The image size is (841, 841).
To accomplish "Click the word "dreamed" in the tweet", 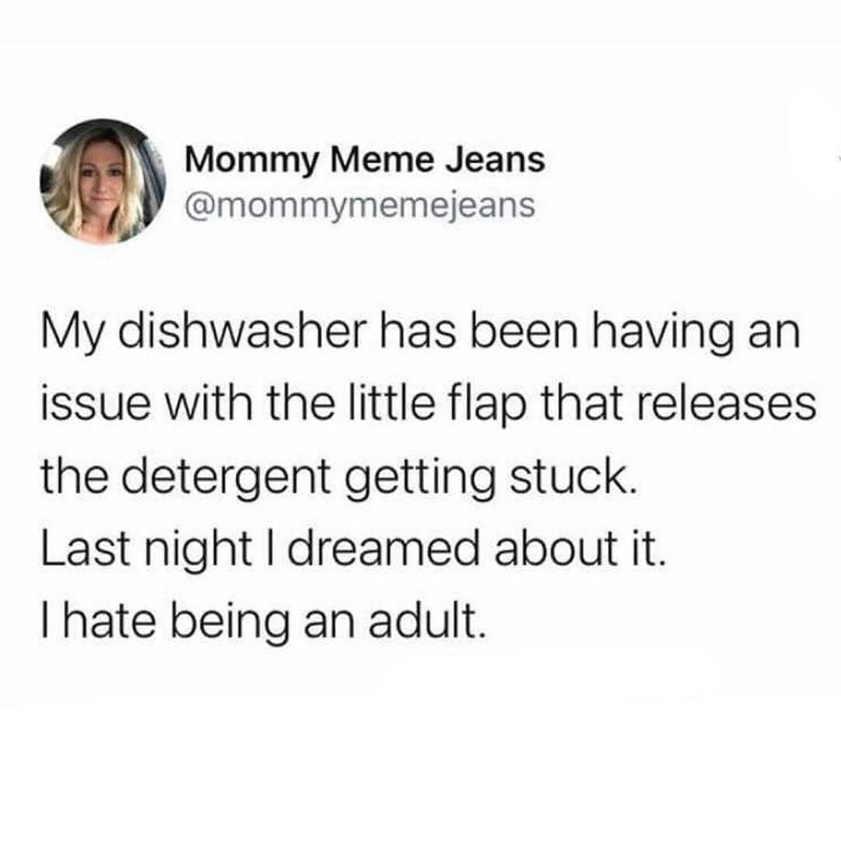I will pyautogui.click(x=383, y=549).
